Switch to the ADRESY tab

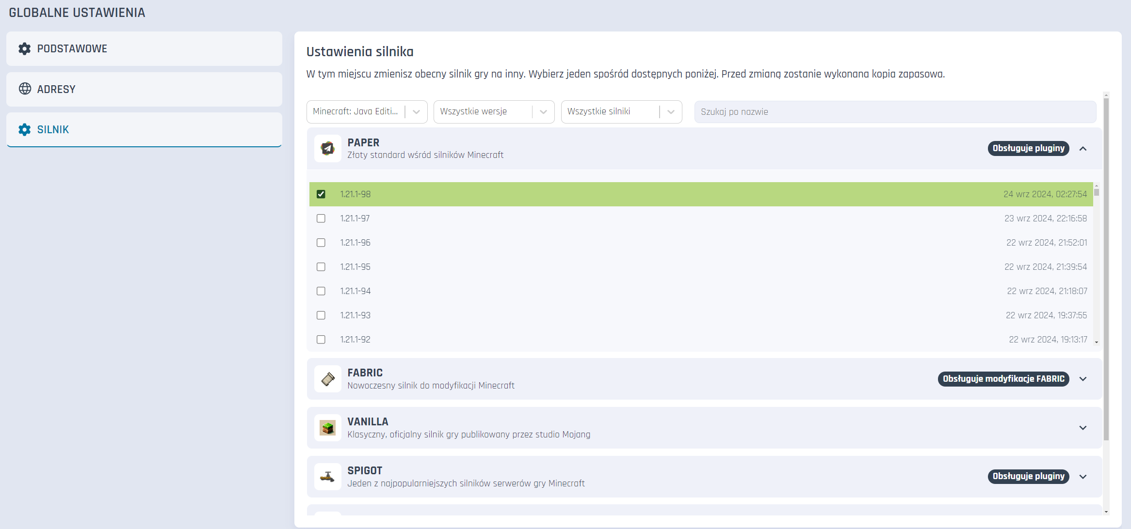coord(144,89)
